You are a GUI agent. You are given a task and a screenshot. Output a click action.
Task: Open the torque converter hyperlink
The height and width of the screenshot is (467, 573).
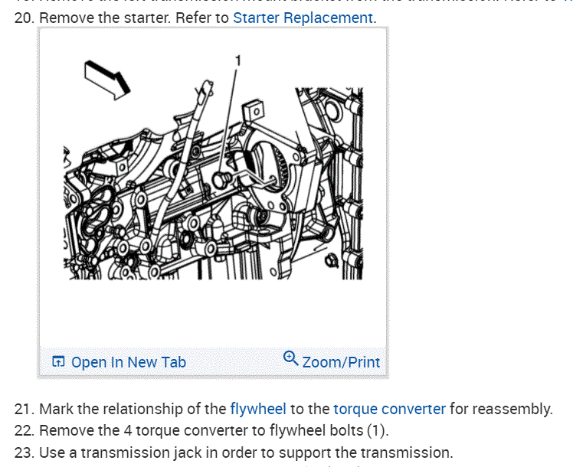pos(390,409)
